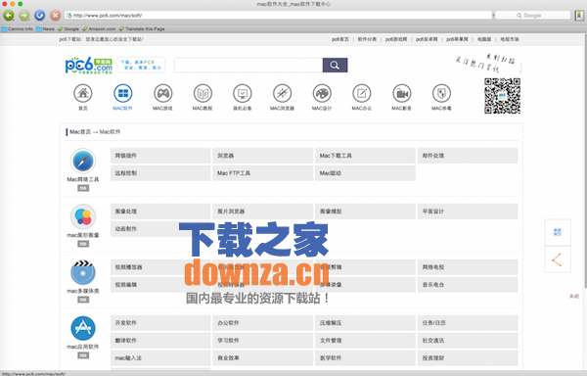Open the MAC杀毒 shield icon
The height and width of the screenshot is (376, 587).
(441, 93)
